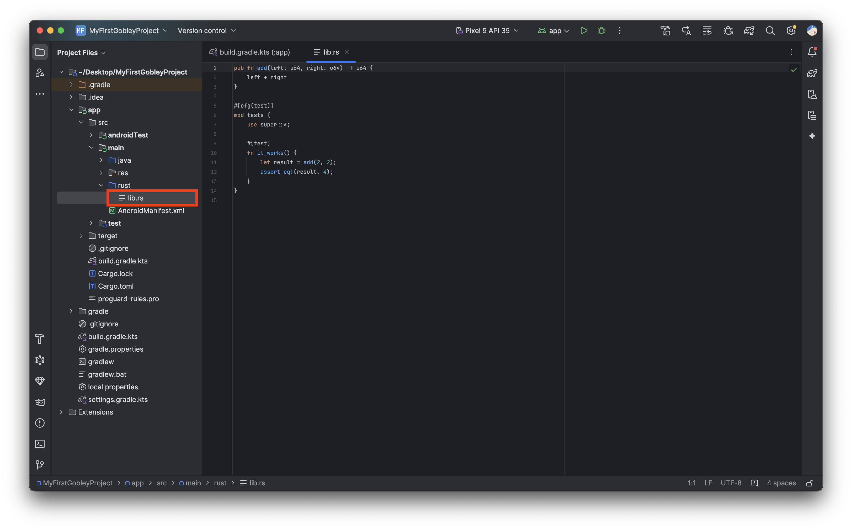Open the Problems exclamation icon

coord(40,423)
